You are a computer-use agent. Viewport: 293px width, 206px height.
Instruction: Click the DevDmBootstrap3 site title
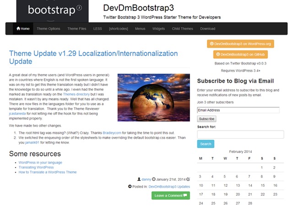tap(139, 8)
